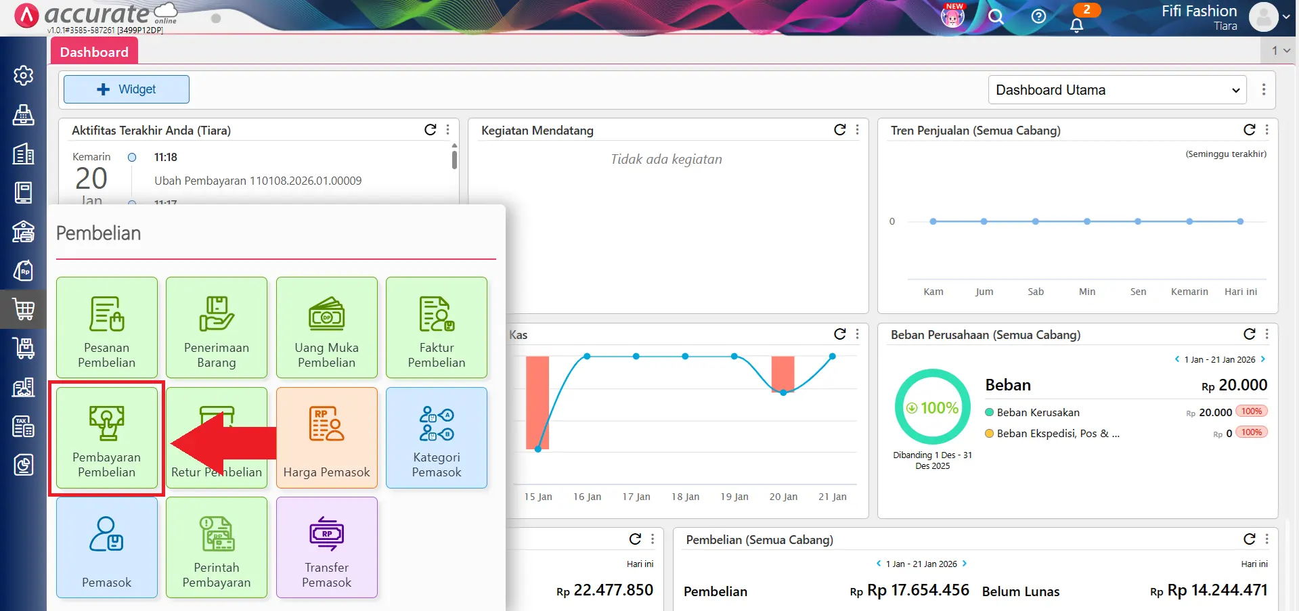Open user profile dropdown for Fifi Fashion
The height and width of the screenshot is (611, 1299).
tap(1269, 17)
